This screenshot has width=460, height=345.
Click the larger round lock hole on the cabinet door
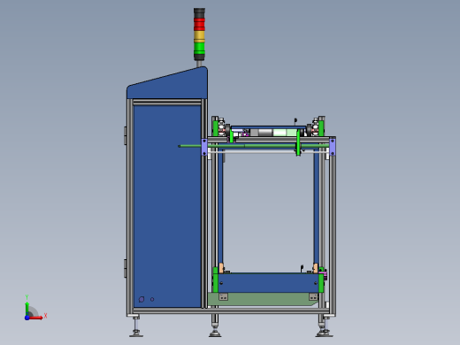[142, 299]
